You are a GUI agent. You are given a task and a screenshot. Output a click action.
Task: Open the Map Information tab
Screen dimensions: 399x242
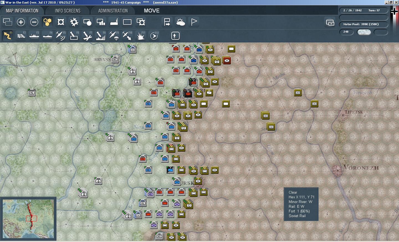[x=22, y=11]
